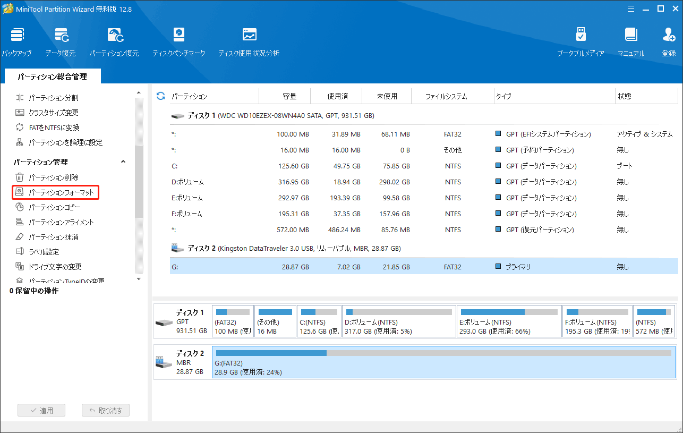Click the 取り消す undo button
683x433 pixels.
coord(106,410)
